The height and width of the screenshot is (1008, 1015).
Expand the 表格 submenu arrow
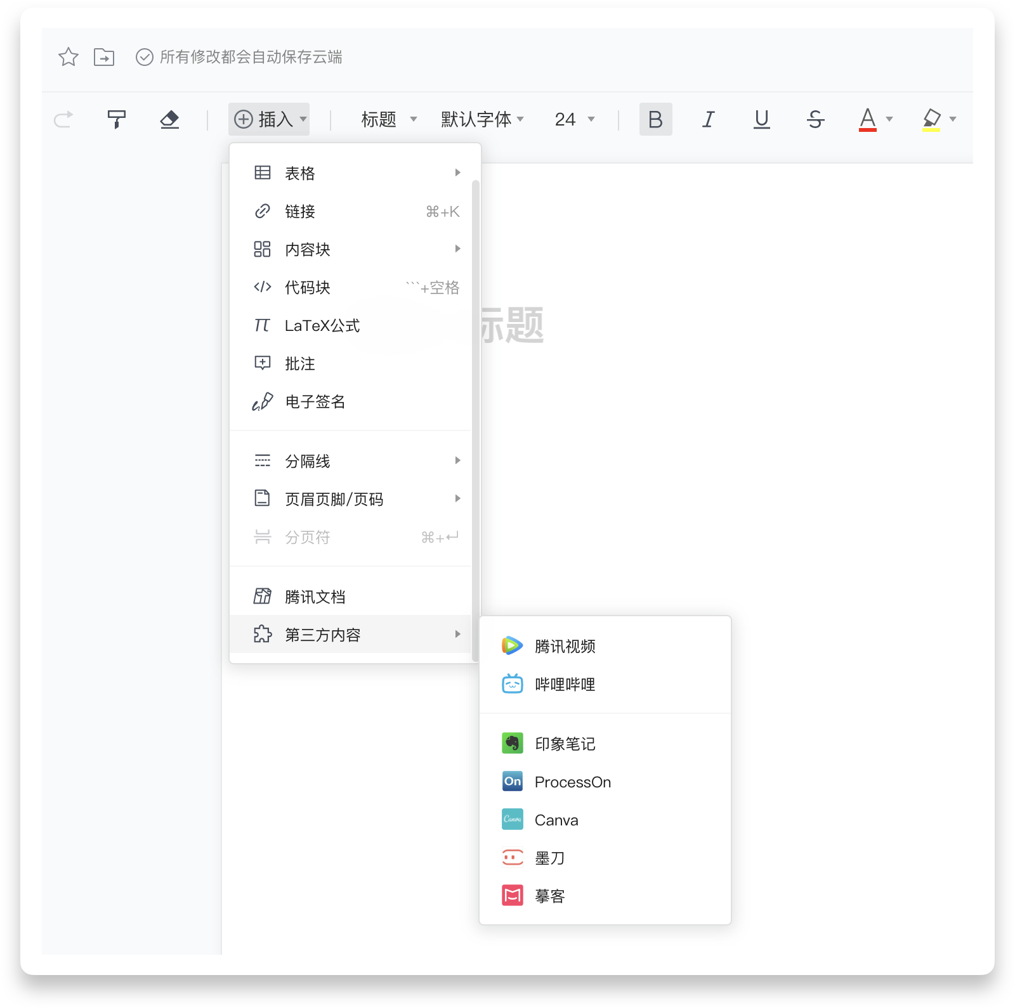point(457,173)
